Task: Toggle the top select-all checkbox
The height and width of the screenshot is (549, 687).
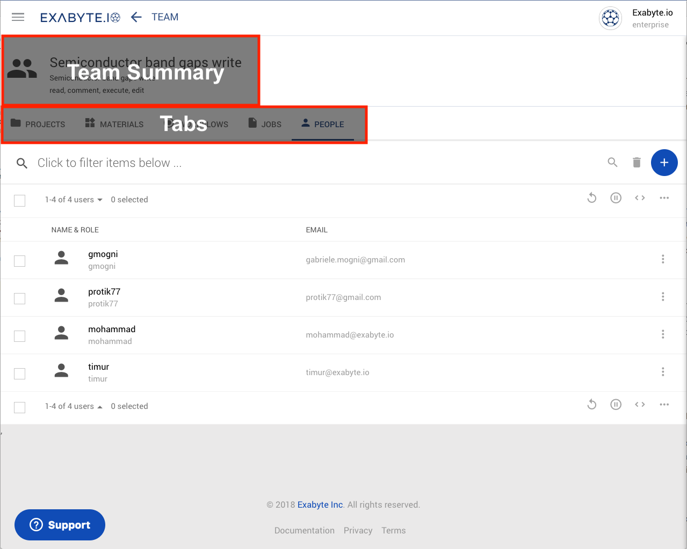Action: (20, 200)
